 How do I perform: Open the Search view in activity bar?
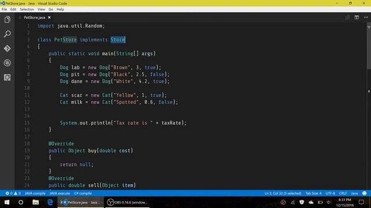[x=7, y=34]
